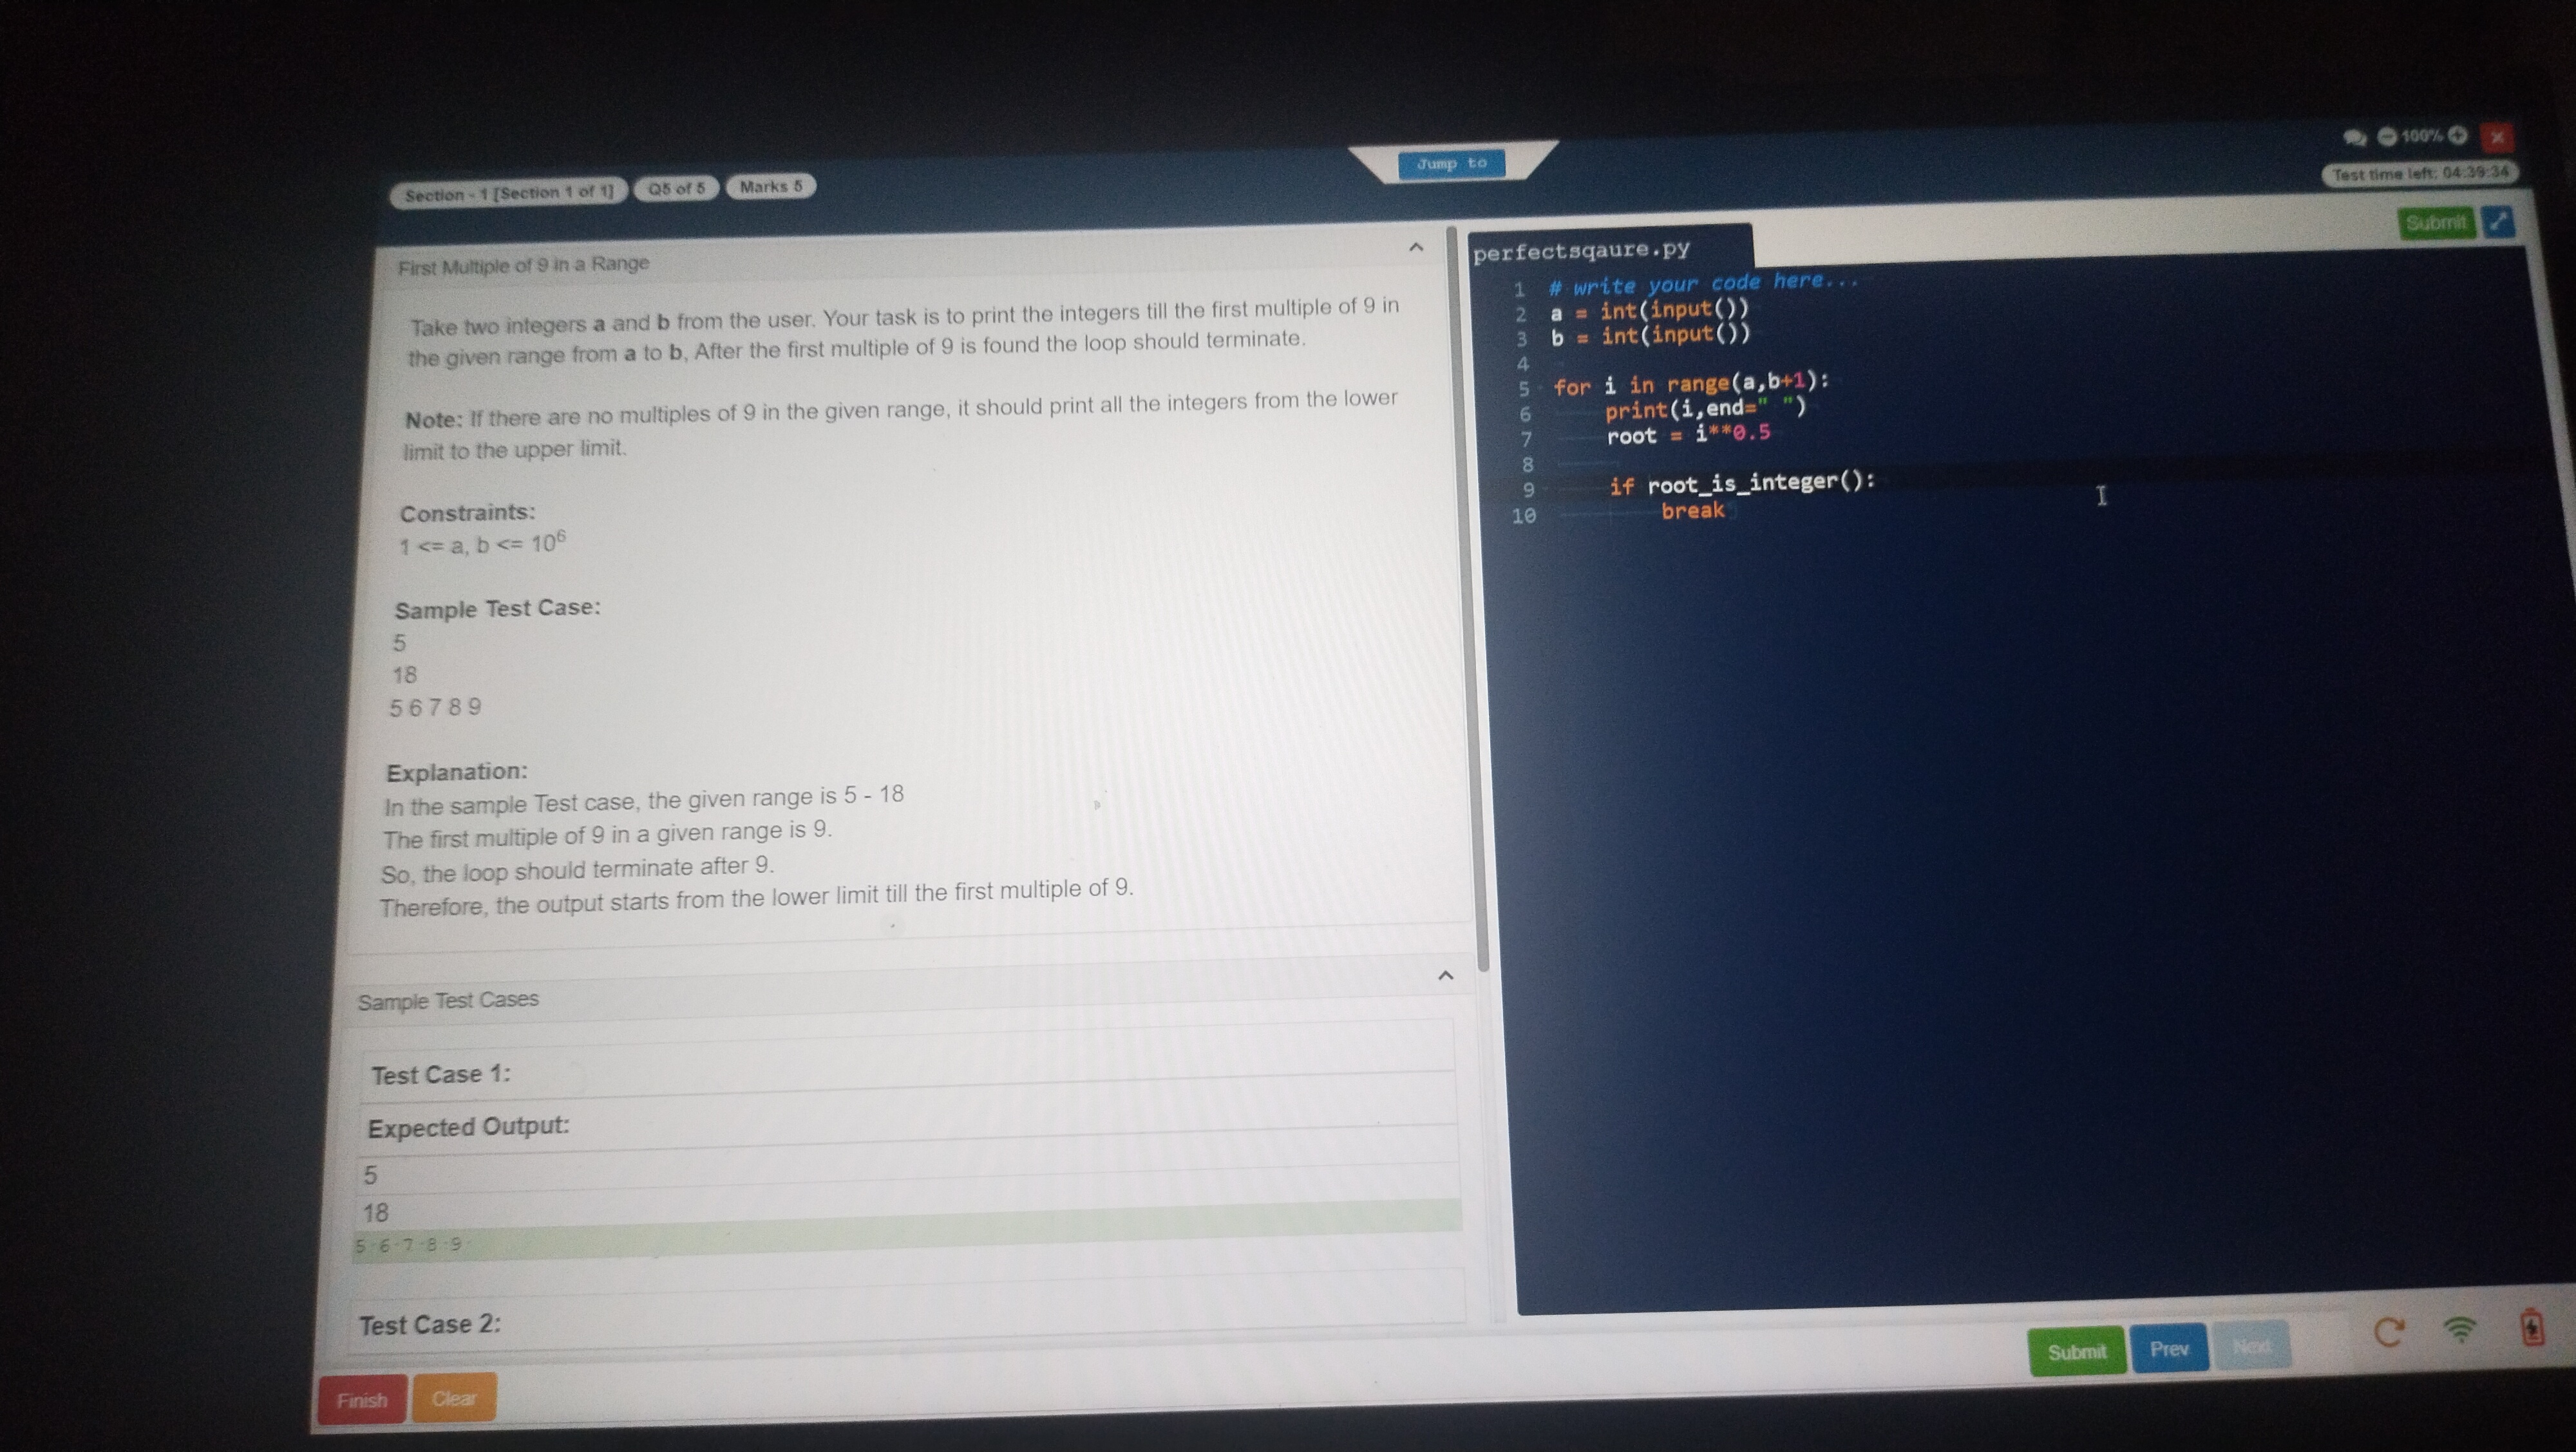Viewport: 2576px width, 1452px height.
Task: Collapse the question description panel
Action: pyautogui.click(x=1415, y=247)
